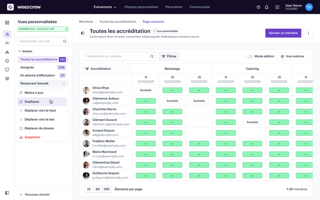This screenshot has width=320, height=200.
Task: Open the apps grid icon
Action: click(x=277, y=7)
